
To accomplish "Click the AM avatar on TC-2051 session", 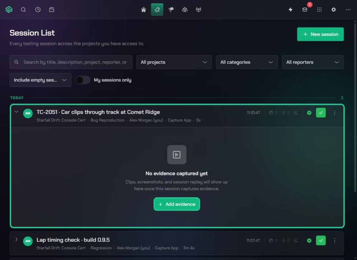I will point(28,113).
